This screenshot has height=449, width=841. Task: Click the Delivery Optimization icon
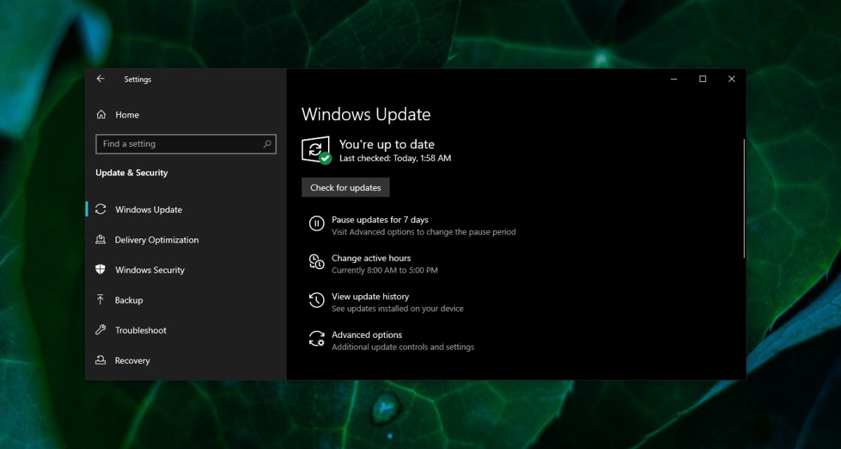[x=101, y=239]
